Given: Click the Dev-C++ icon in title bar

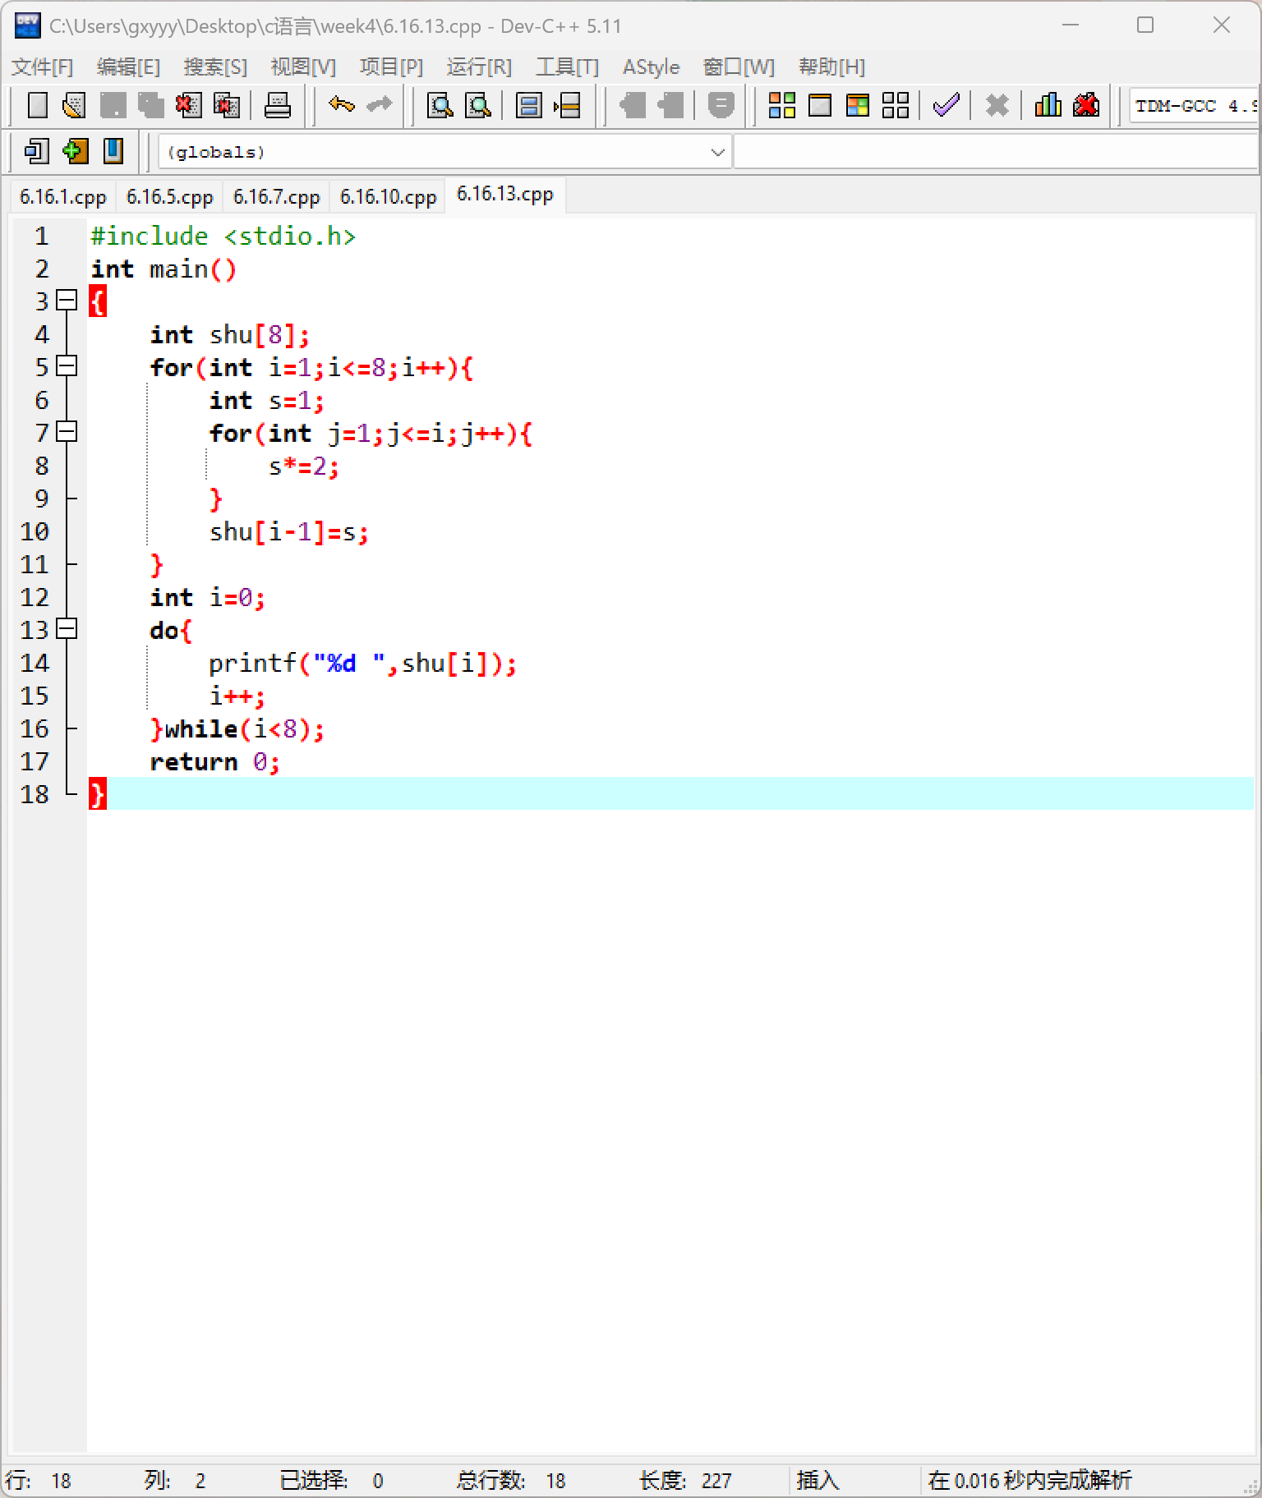Looking at the screenshot, I should tap(27, 25).
